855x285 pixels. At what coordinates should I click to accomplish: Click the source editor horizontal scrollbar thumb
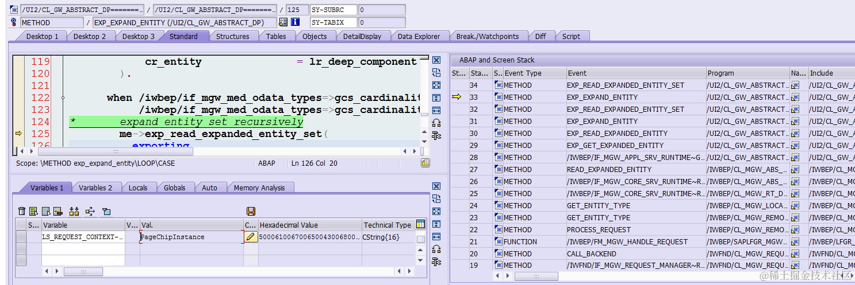[x=115, y=151]
